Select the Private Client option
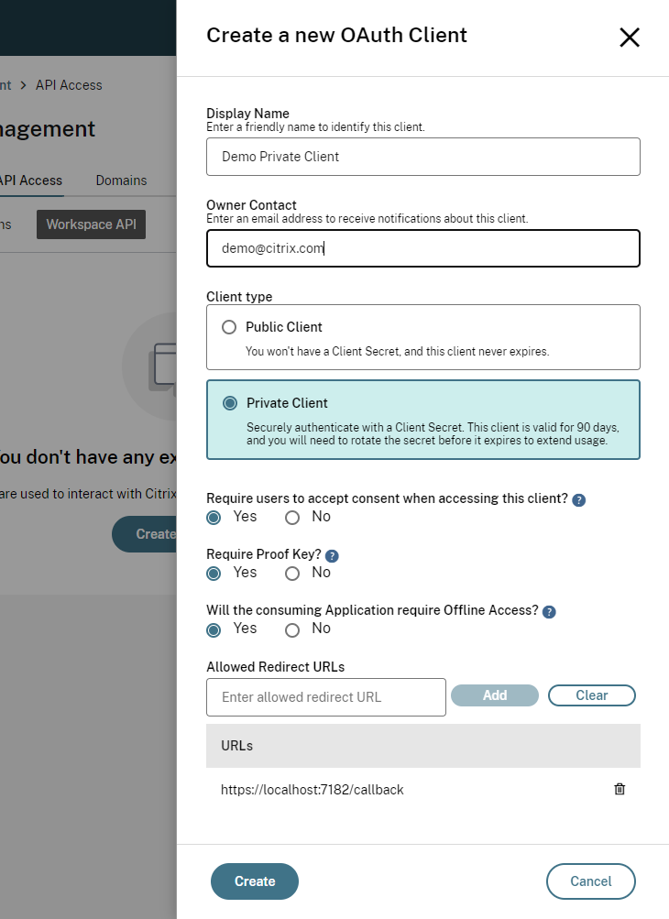Image resolution: width=669 pixels, height=919 pixels. (x=230, y=403)
